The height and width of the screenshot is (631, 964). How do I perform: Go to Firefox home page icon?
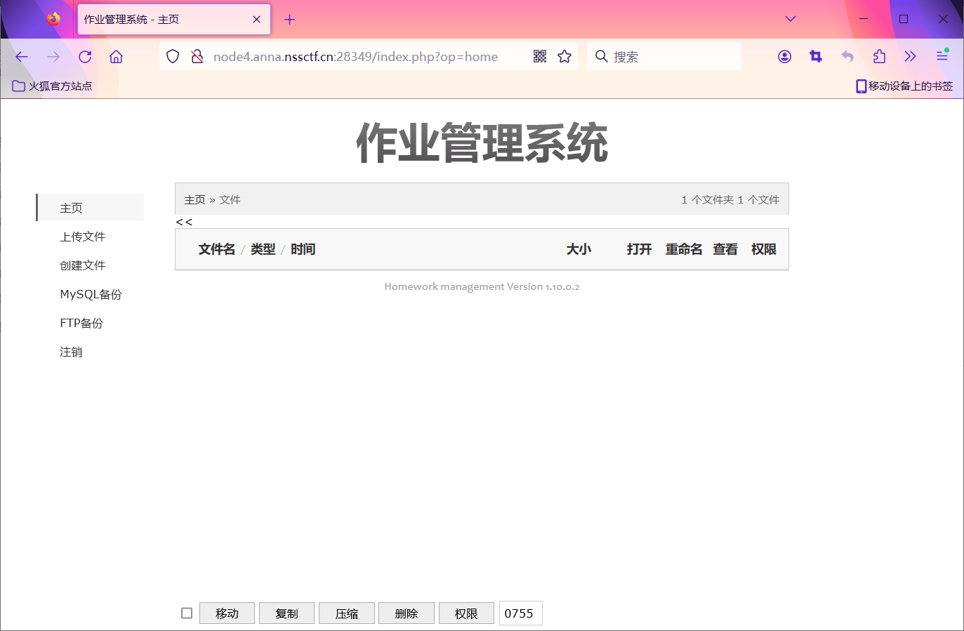click(x=116, y=57)
